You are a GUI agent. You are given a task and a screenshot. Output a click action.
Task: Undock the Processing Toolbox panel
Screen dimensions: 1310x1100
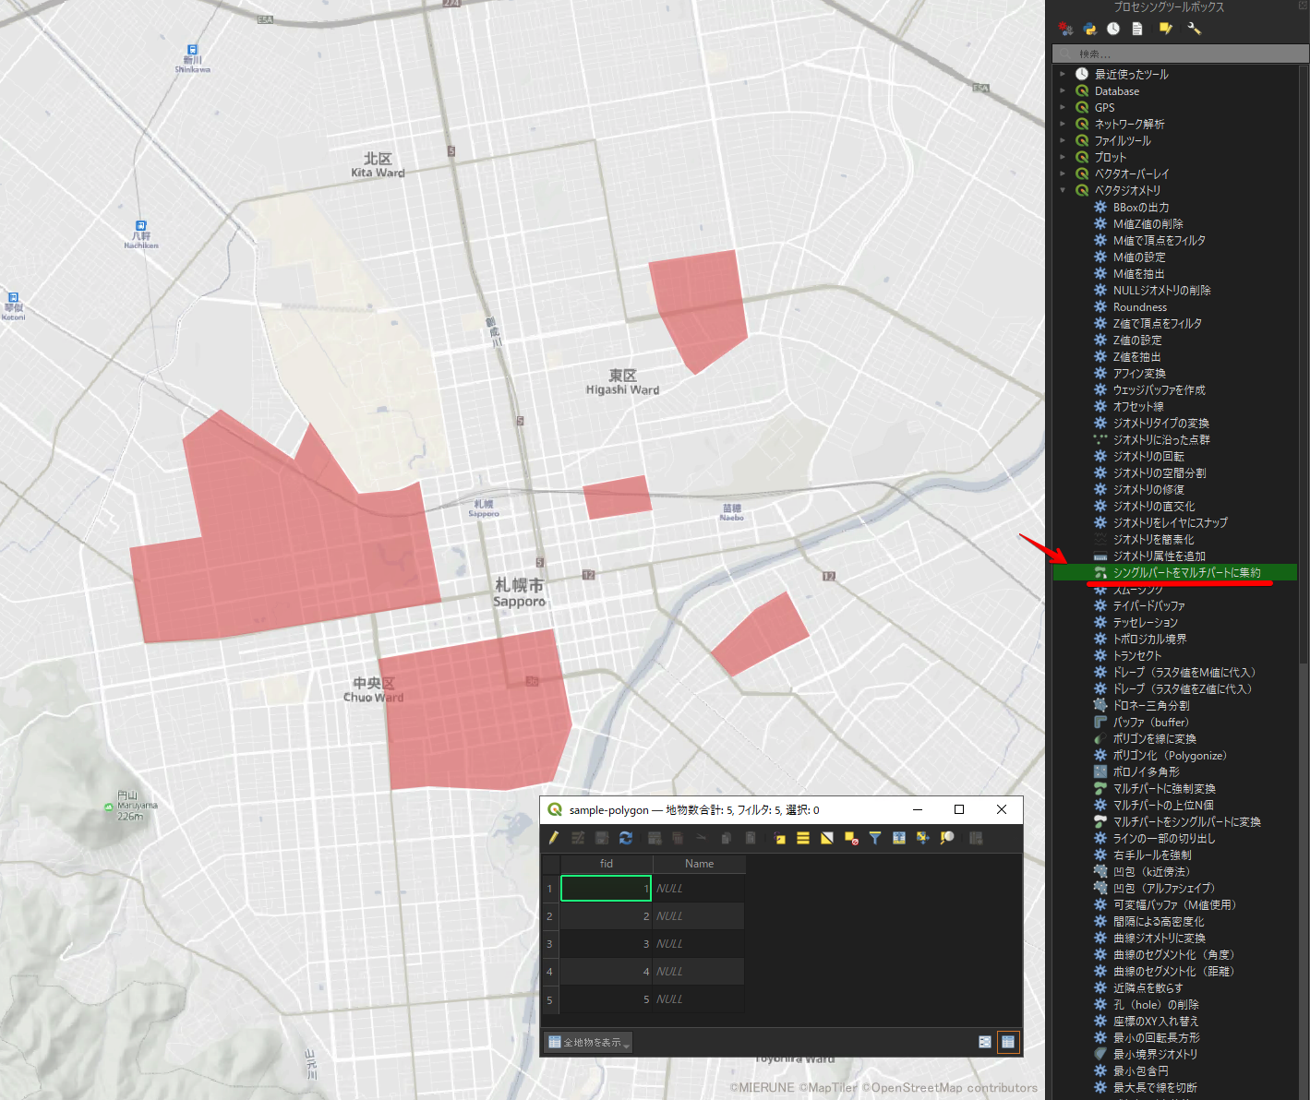tap(1302, 6)
